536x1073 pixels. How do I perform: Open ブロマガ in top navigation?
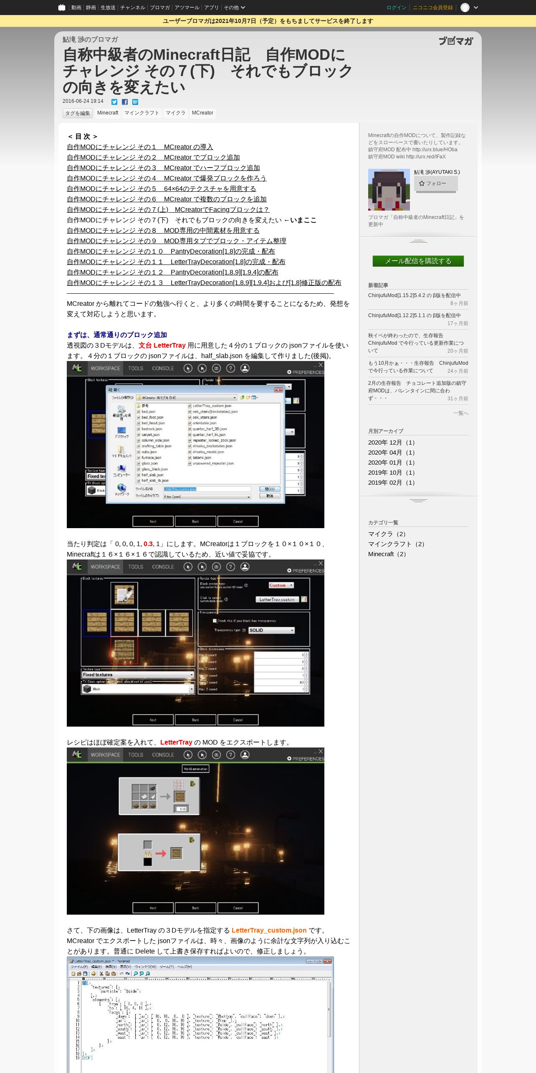point(160,8)
